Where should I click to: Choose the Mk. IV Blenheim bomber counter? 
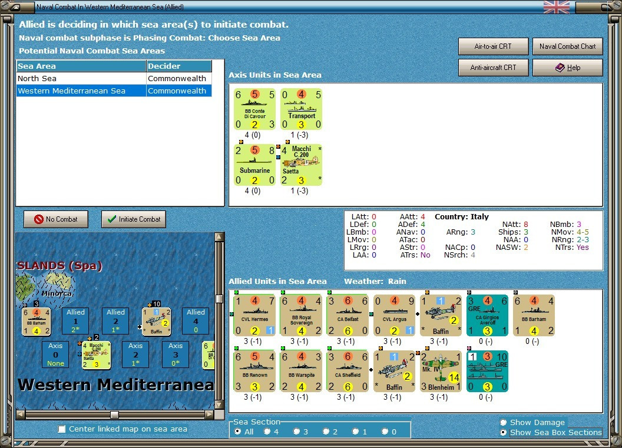[x=441, y=371]
